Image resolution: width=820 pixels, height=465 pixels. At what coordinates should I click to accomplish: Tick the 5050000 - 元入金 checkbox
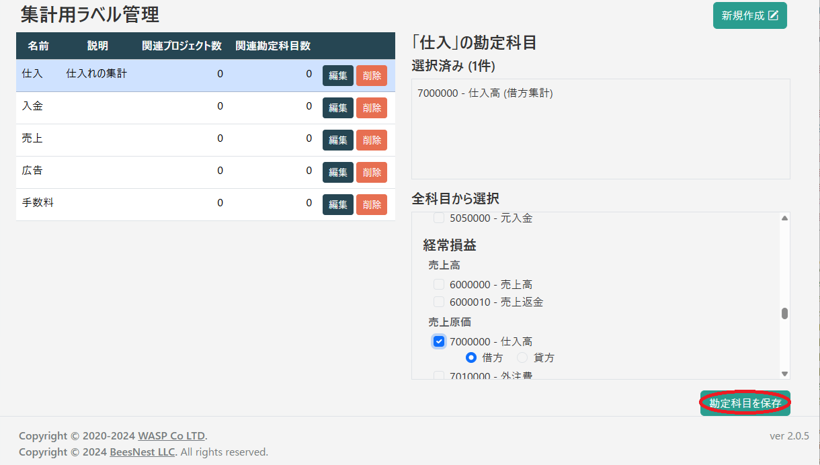tap(439, 218)
